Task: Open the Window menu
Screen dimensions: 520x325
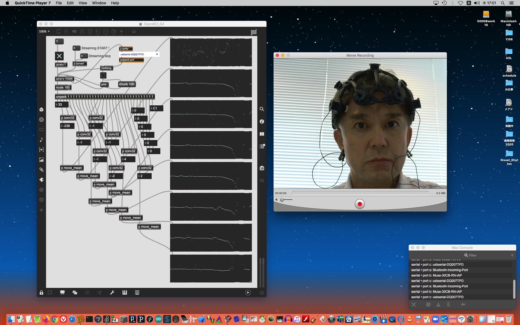Action: (99, 3)
